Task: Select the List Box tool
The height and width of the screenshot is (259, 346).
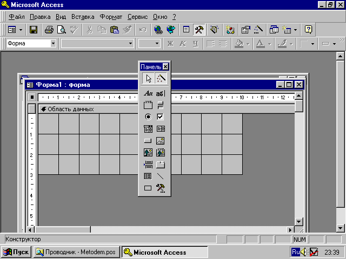Action: point(161,128)
